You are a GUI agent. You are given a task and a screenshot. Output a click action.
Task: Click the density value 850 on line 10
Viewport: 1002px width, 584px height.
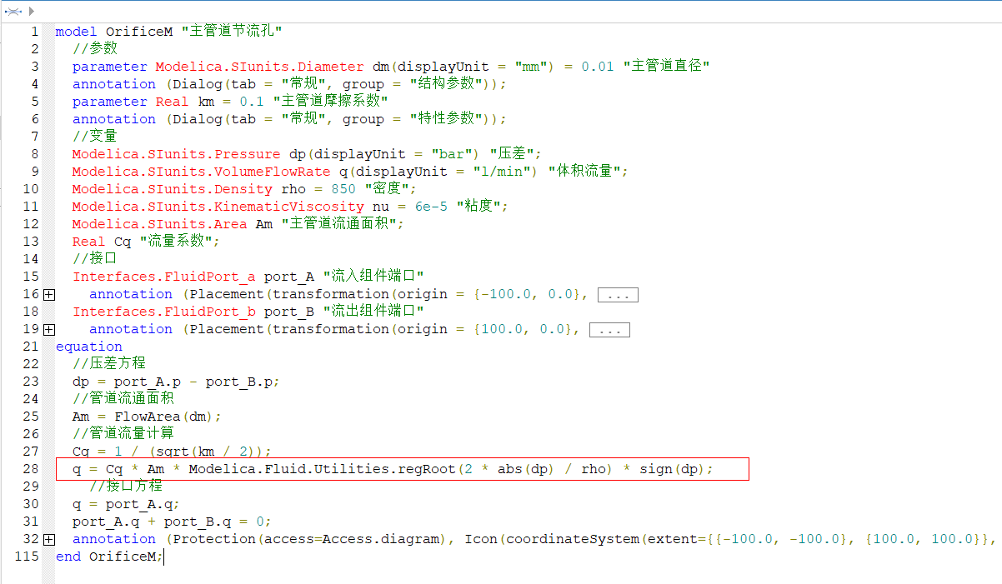click(x=343, y=189)
